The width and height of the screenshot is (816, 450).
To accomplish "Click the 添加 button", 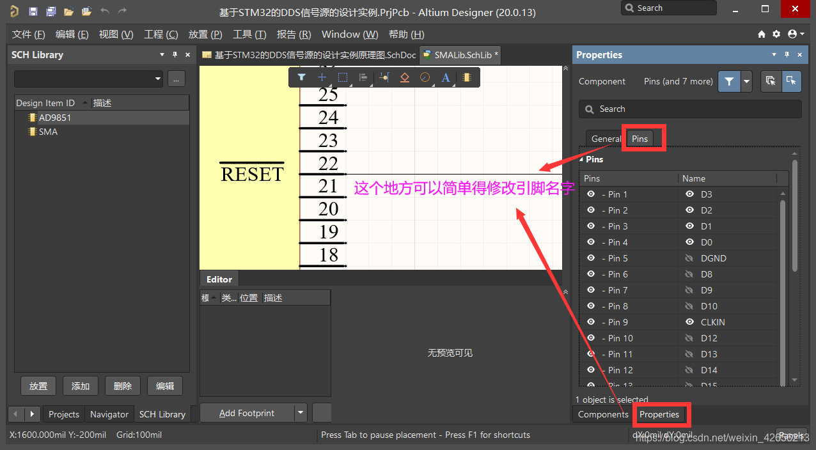I will (81, 386).
